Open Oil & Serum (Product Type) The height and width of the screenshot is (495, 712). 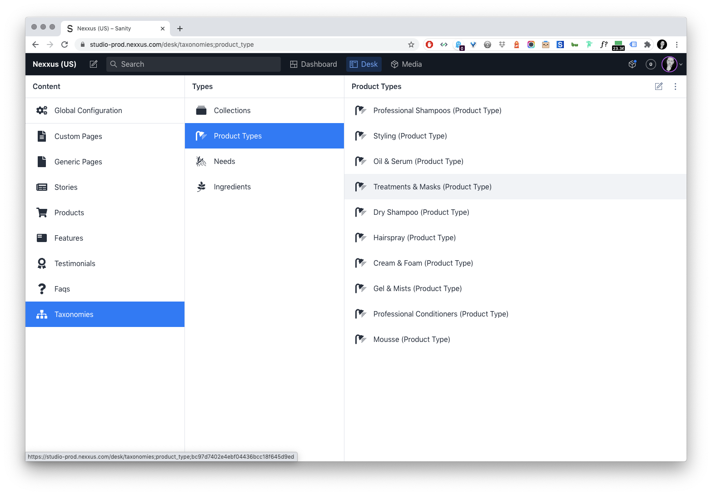(x=515, y=161)
